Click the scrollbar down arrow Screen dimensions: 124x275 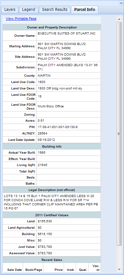point(119,269)
